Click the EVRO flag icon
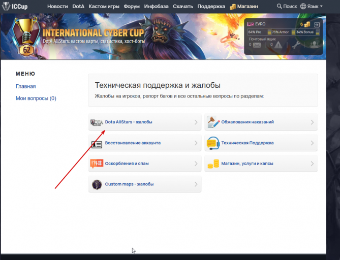This screenshot has width=340, height=260. [251, 24]
